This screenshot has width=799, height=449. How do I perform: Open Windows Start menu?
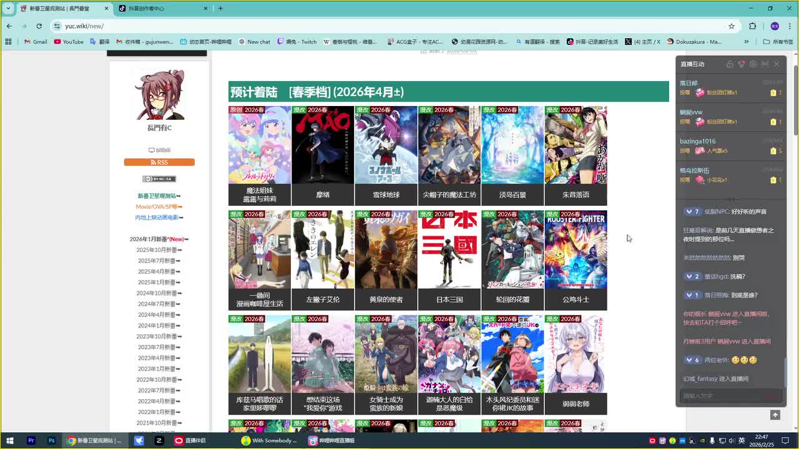tap(10, 440)
